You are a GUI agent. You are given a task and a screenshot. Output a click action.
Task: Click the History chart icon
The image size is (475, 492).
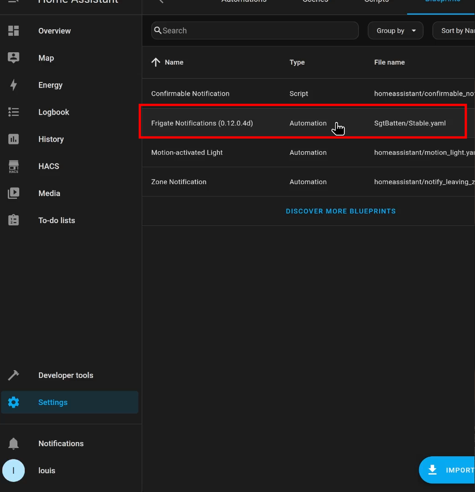click(13, 139)
